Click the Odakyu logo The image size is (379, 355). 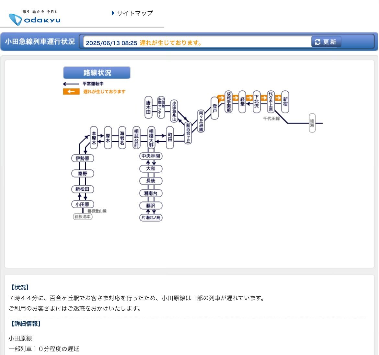(x=35, y=18)
